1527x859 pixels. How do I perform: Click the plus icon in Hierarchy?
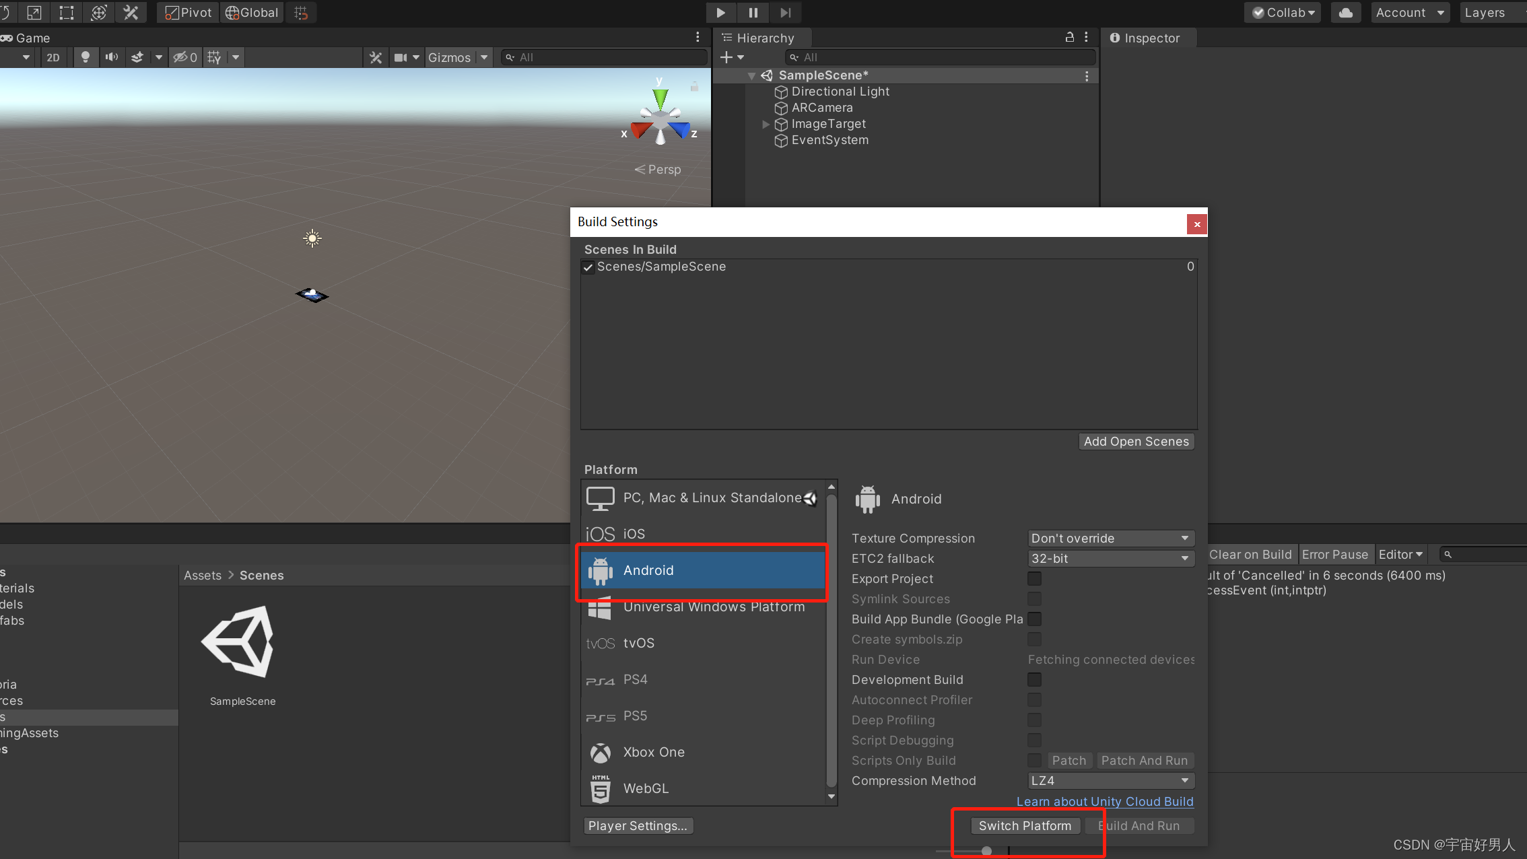pos(726,57)
